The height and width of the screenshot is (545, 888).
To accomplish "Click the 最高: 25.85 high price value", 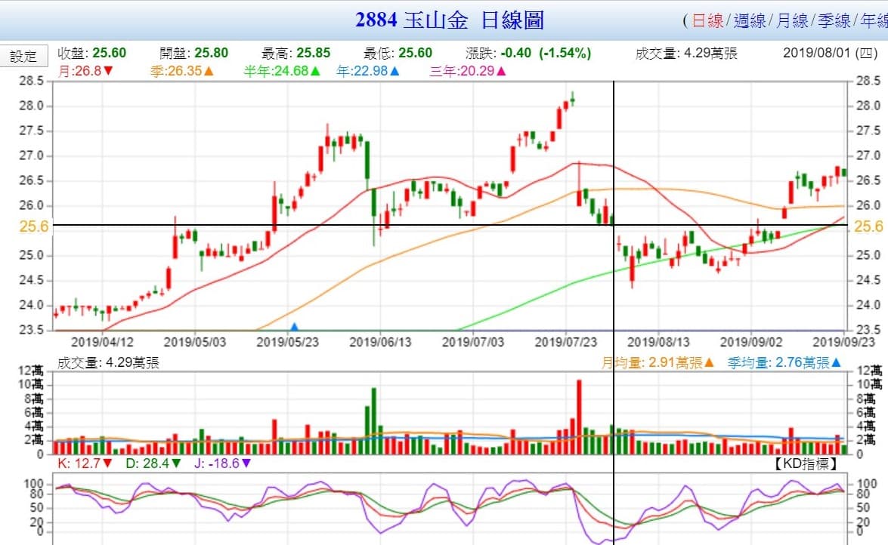I will click(x=295, y=53).
